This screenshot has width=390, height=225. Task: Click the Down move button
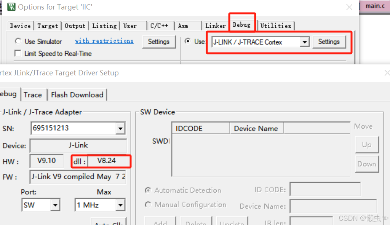(x=367, y=164)
